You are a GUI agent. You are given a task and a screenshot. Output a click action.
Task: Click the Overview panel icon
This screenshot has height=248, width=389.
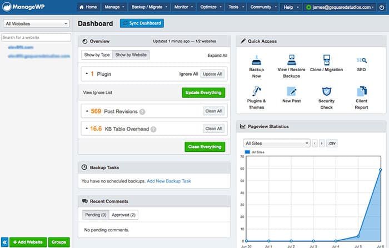pos(85,41)
